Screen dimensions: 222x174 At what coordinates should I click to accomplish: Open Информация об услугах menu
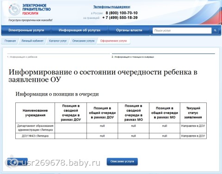point(80,30)
